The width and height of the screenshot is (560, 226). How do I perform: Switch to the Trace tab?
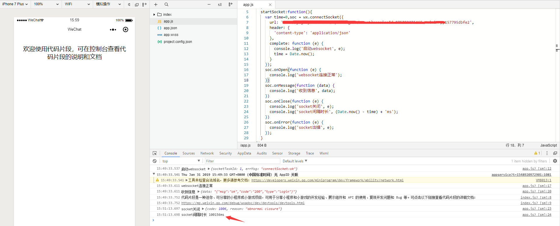[x=310, y=153]
